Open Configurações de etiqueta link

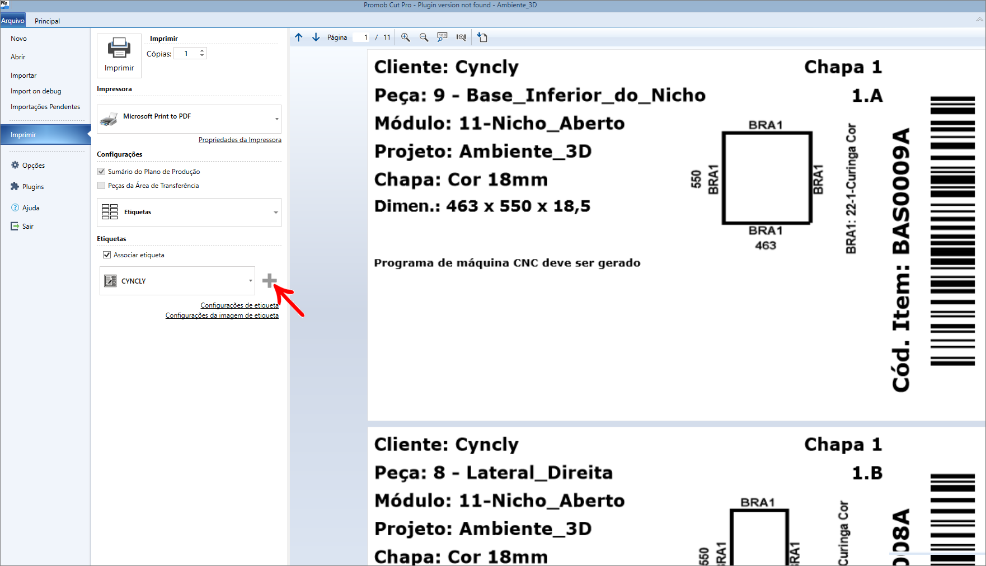240,305
